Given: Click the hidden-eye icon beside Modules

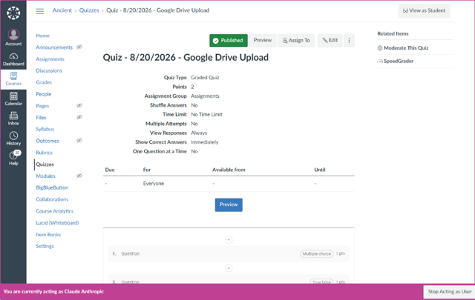Looking at the screenshot, I should coord(79,176).
